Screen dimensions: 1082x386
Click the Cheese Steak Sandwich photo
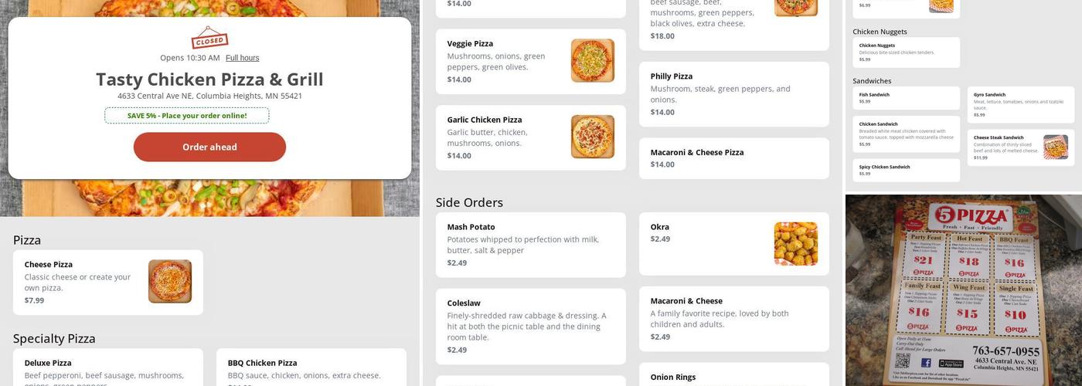coord(1056,147)
